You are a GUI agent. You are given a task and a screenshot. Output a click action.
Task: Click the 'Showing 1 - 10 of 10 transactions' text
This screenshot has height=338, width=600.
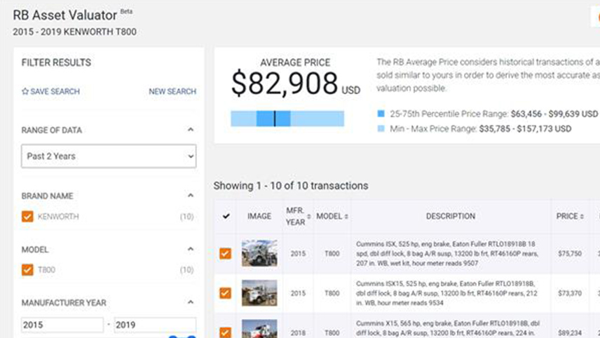tap(291, 186)
